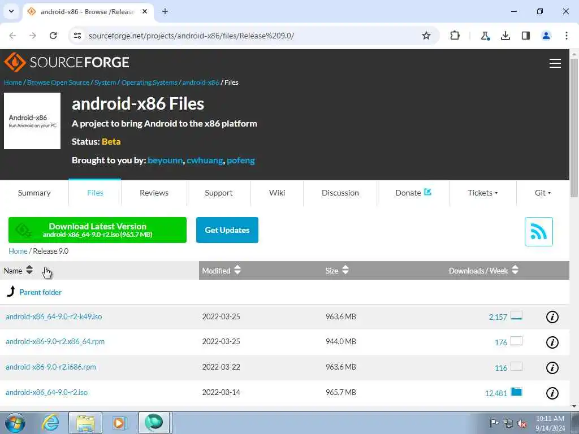Expand the Tickets dropdown tab

tap(483, 193)
